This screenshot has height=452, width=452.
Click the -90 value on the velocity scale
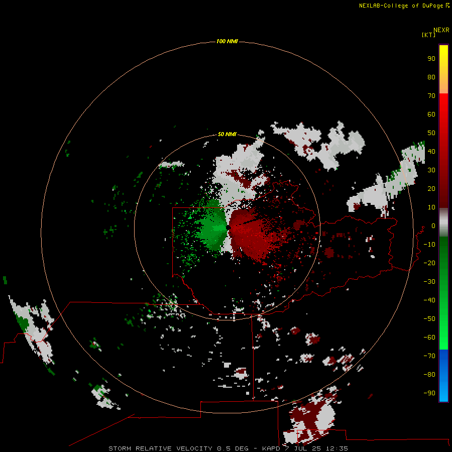point(429,393)
